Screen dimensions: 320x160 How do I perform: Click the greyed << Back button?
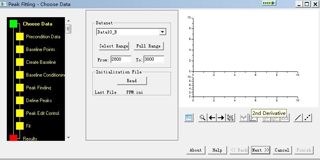pos(239,150)
